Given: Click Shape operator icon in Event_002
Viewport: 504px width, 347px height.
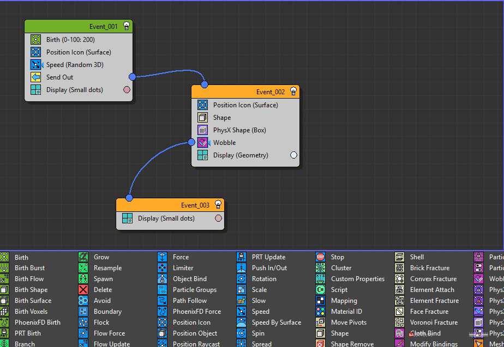Looking at the screenshot, I should (202, 117).
